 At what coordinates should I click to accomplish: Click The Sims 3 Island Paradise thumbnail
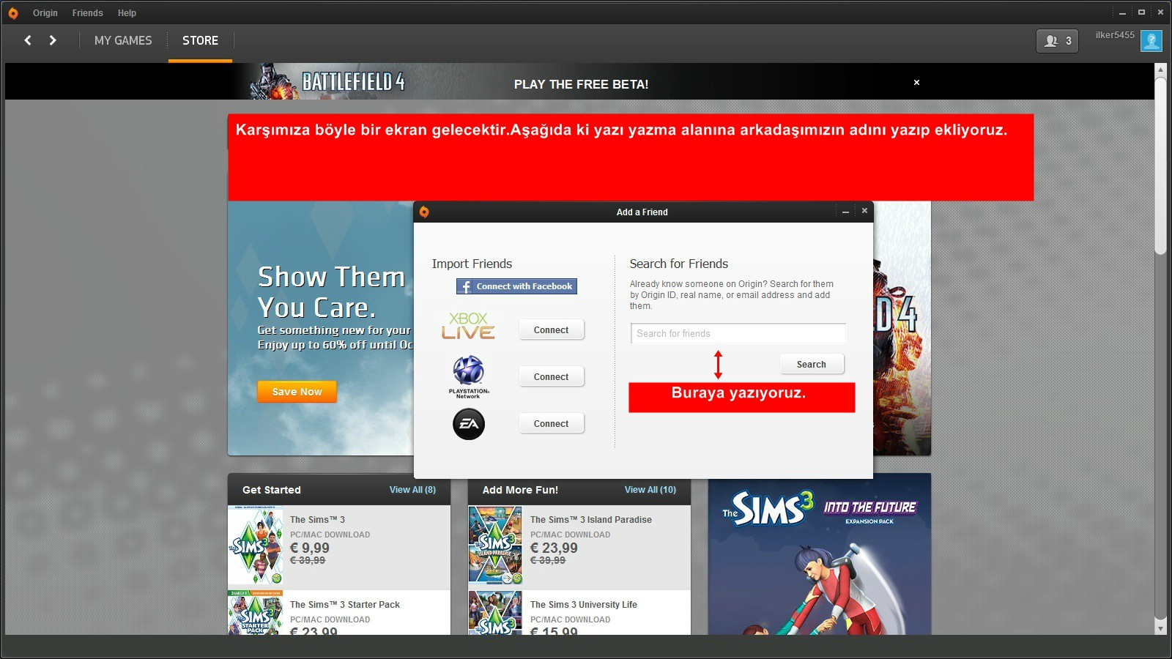coord(495,545)
